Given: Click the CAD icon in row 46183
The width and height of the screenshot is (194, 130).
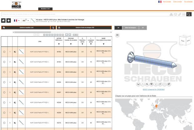Looking at the screenshot, I should [x=15, y=62].
